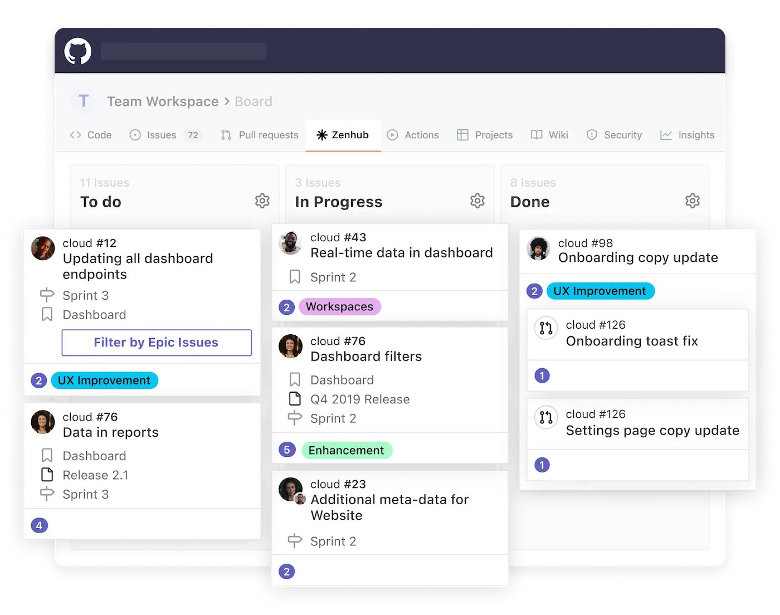Click the avatar on Data in reports card
This screenshot has width=780, height=615.
43,422
